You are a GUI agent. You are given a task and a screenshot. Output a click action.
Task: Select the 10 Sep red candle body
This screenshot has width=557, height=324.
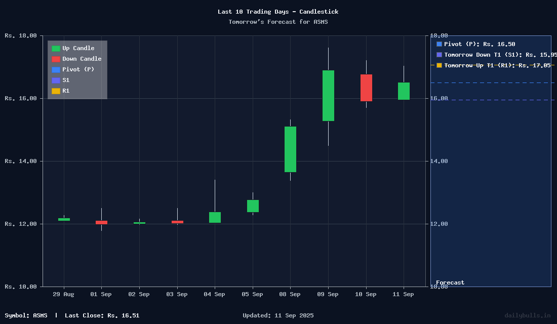pos(366,88)
